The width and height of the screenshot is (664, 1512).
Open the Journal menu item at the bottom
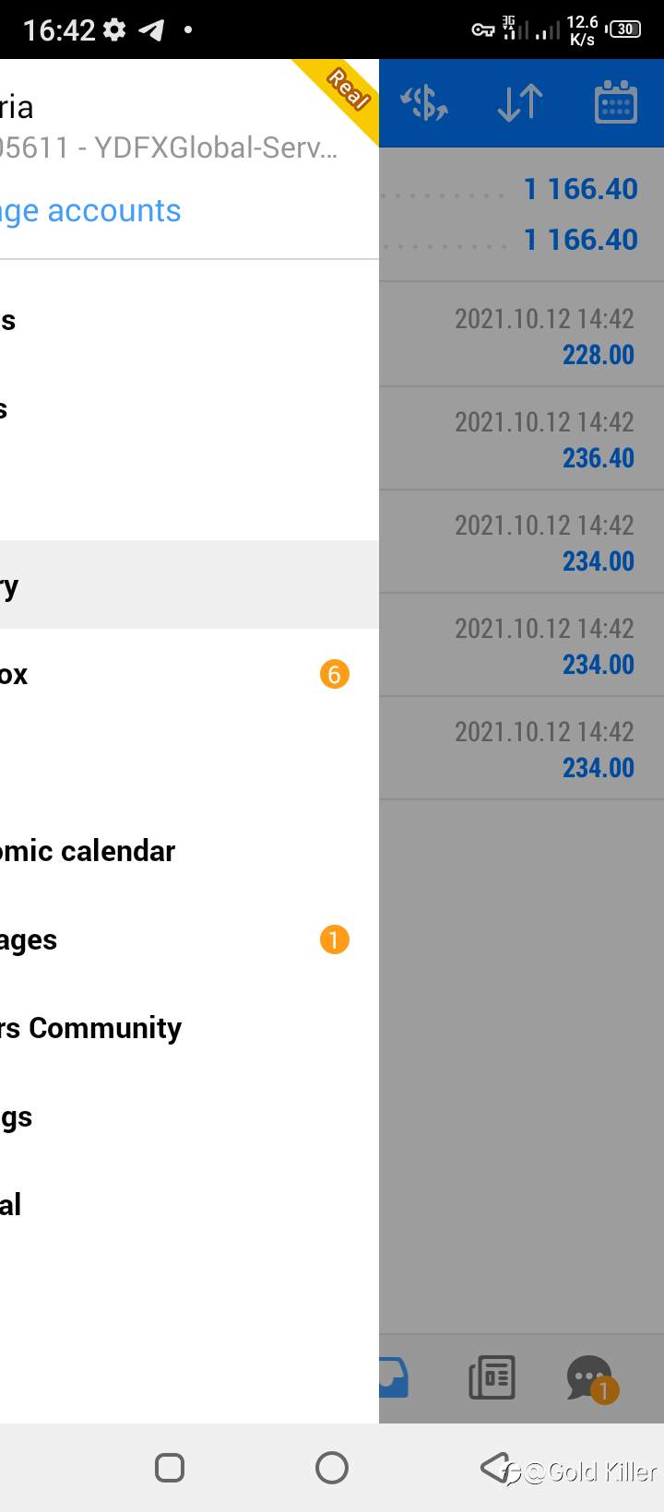(189, 1205)
